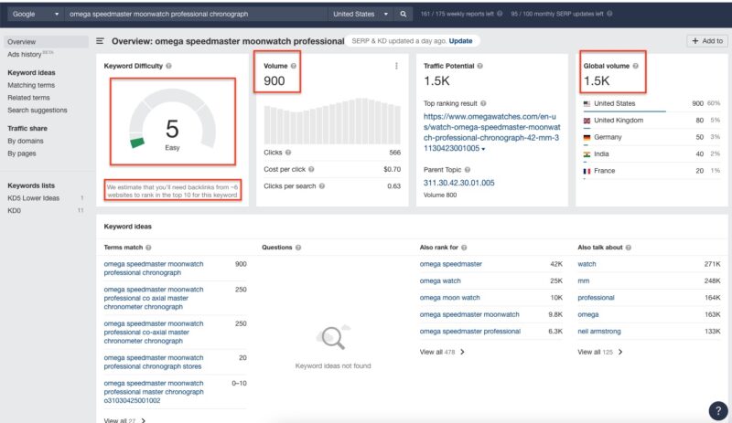Open 'omega speedmaster moonwatch' 9.8K keyword link
This screenshot has width=732, height=423.
pyautogui.click(x=469, y=314)
